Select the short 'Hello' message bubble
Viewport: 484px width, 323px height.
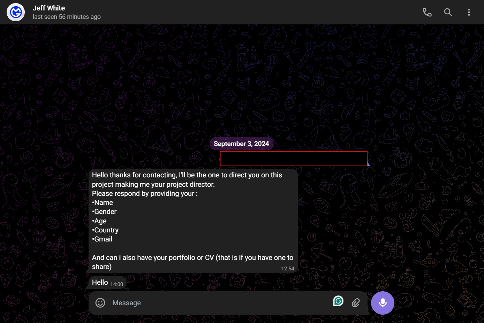coord(100,282)
